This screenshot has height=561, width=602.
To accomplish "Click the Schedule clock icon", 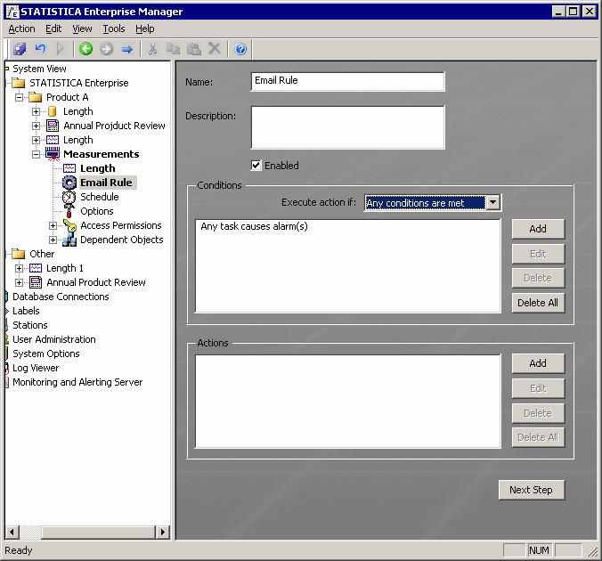I will coord(69,197).
